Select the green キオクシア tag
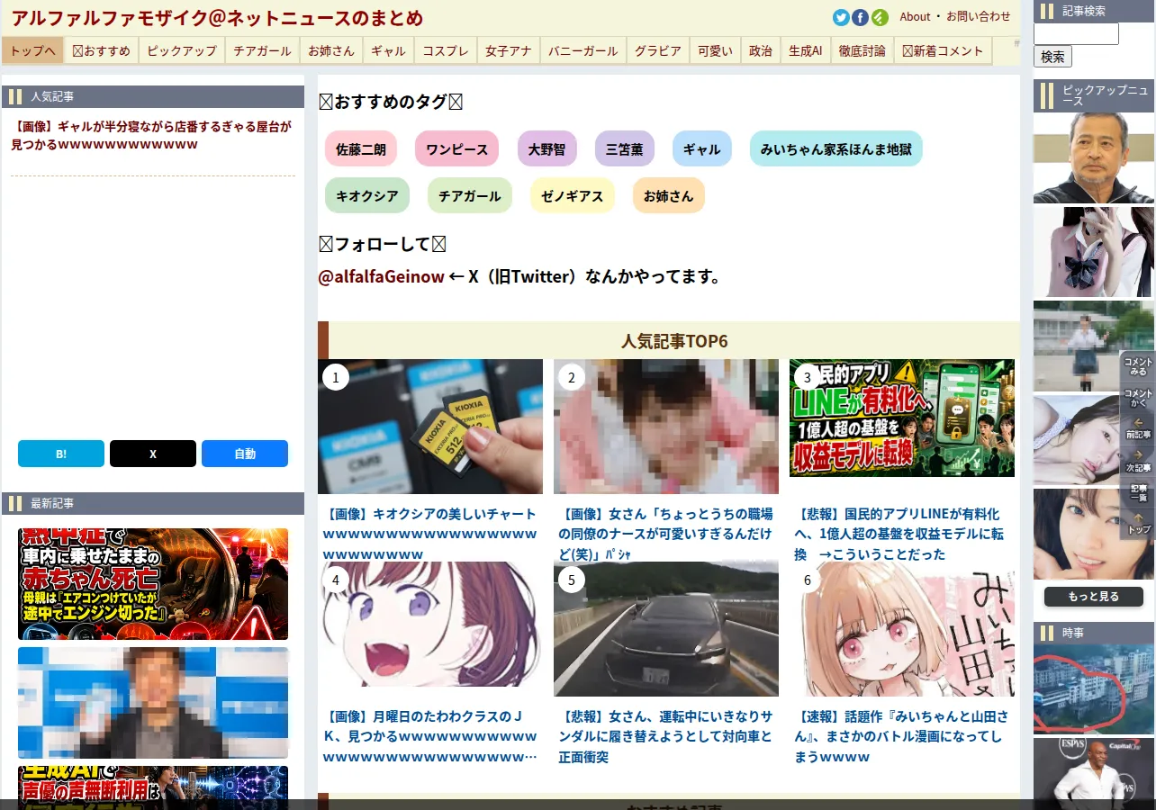Viewport: 1156px width, 810px height. [x=367, y=195]
